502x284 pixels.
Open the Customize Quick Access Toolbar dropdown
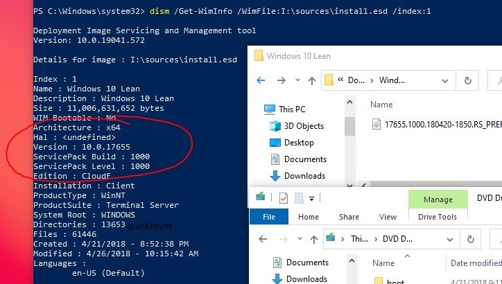pos(311,199)
